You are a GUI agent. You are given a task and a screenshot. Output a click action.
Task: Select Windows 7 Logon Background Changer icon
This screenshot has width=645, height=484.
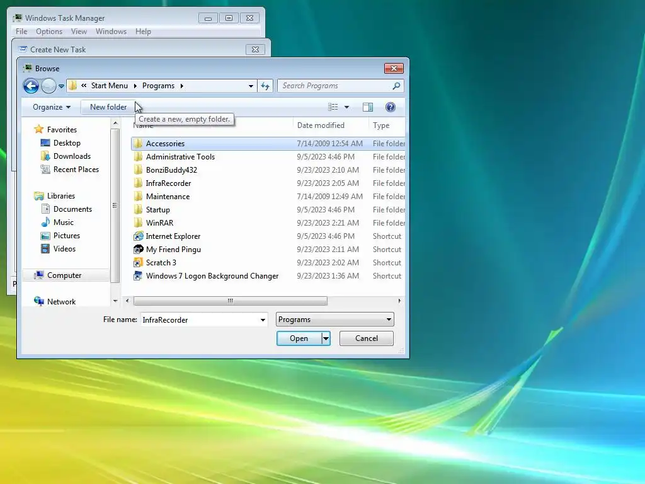tap(138, 276)
